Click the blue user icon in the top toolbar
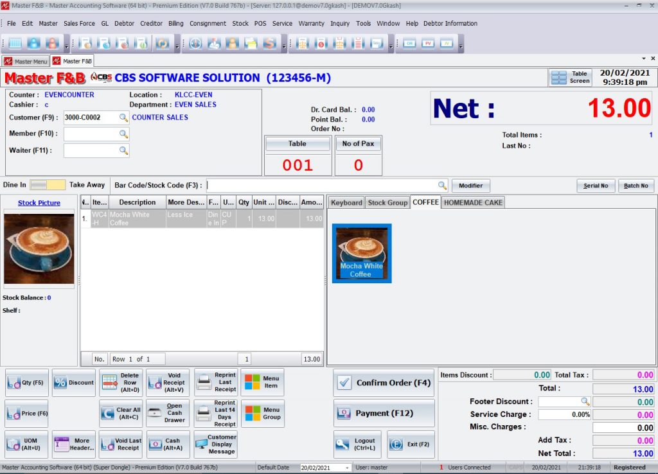The image size is (658, 474). pyautogui.click(x=34, y=43)
